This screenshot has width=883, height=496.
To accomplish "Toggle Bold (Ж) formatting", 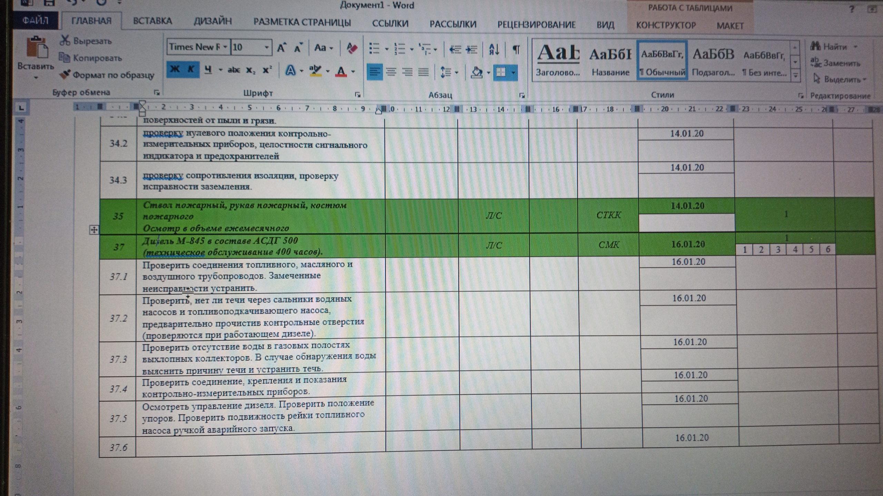I will coord(175,69).
